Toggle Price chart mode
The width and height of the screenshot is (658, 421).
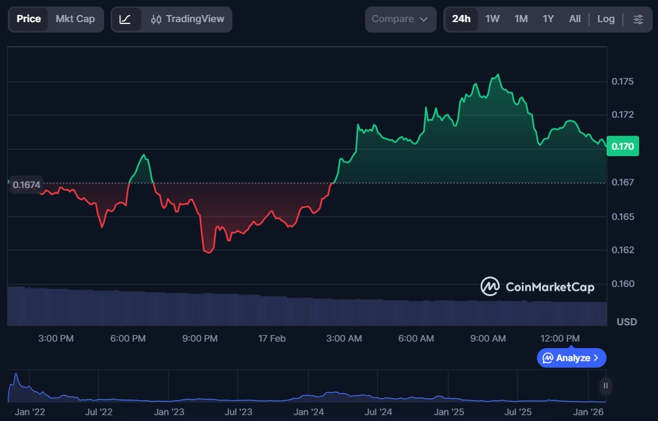29,19
